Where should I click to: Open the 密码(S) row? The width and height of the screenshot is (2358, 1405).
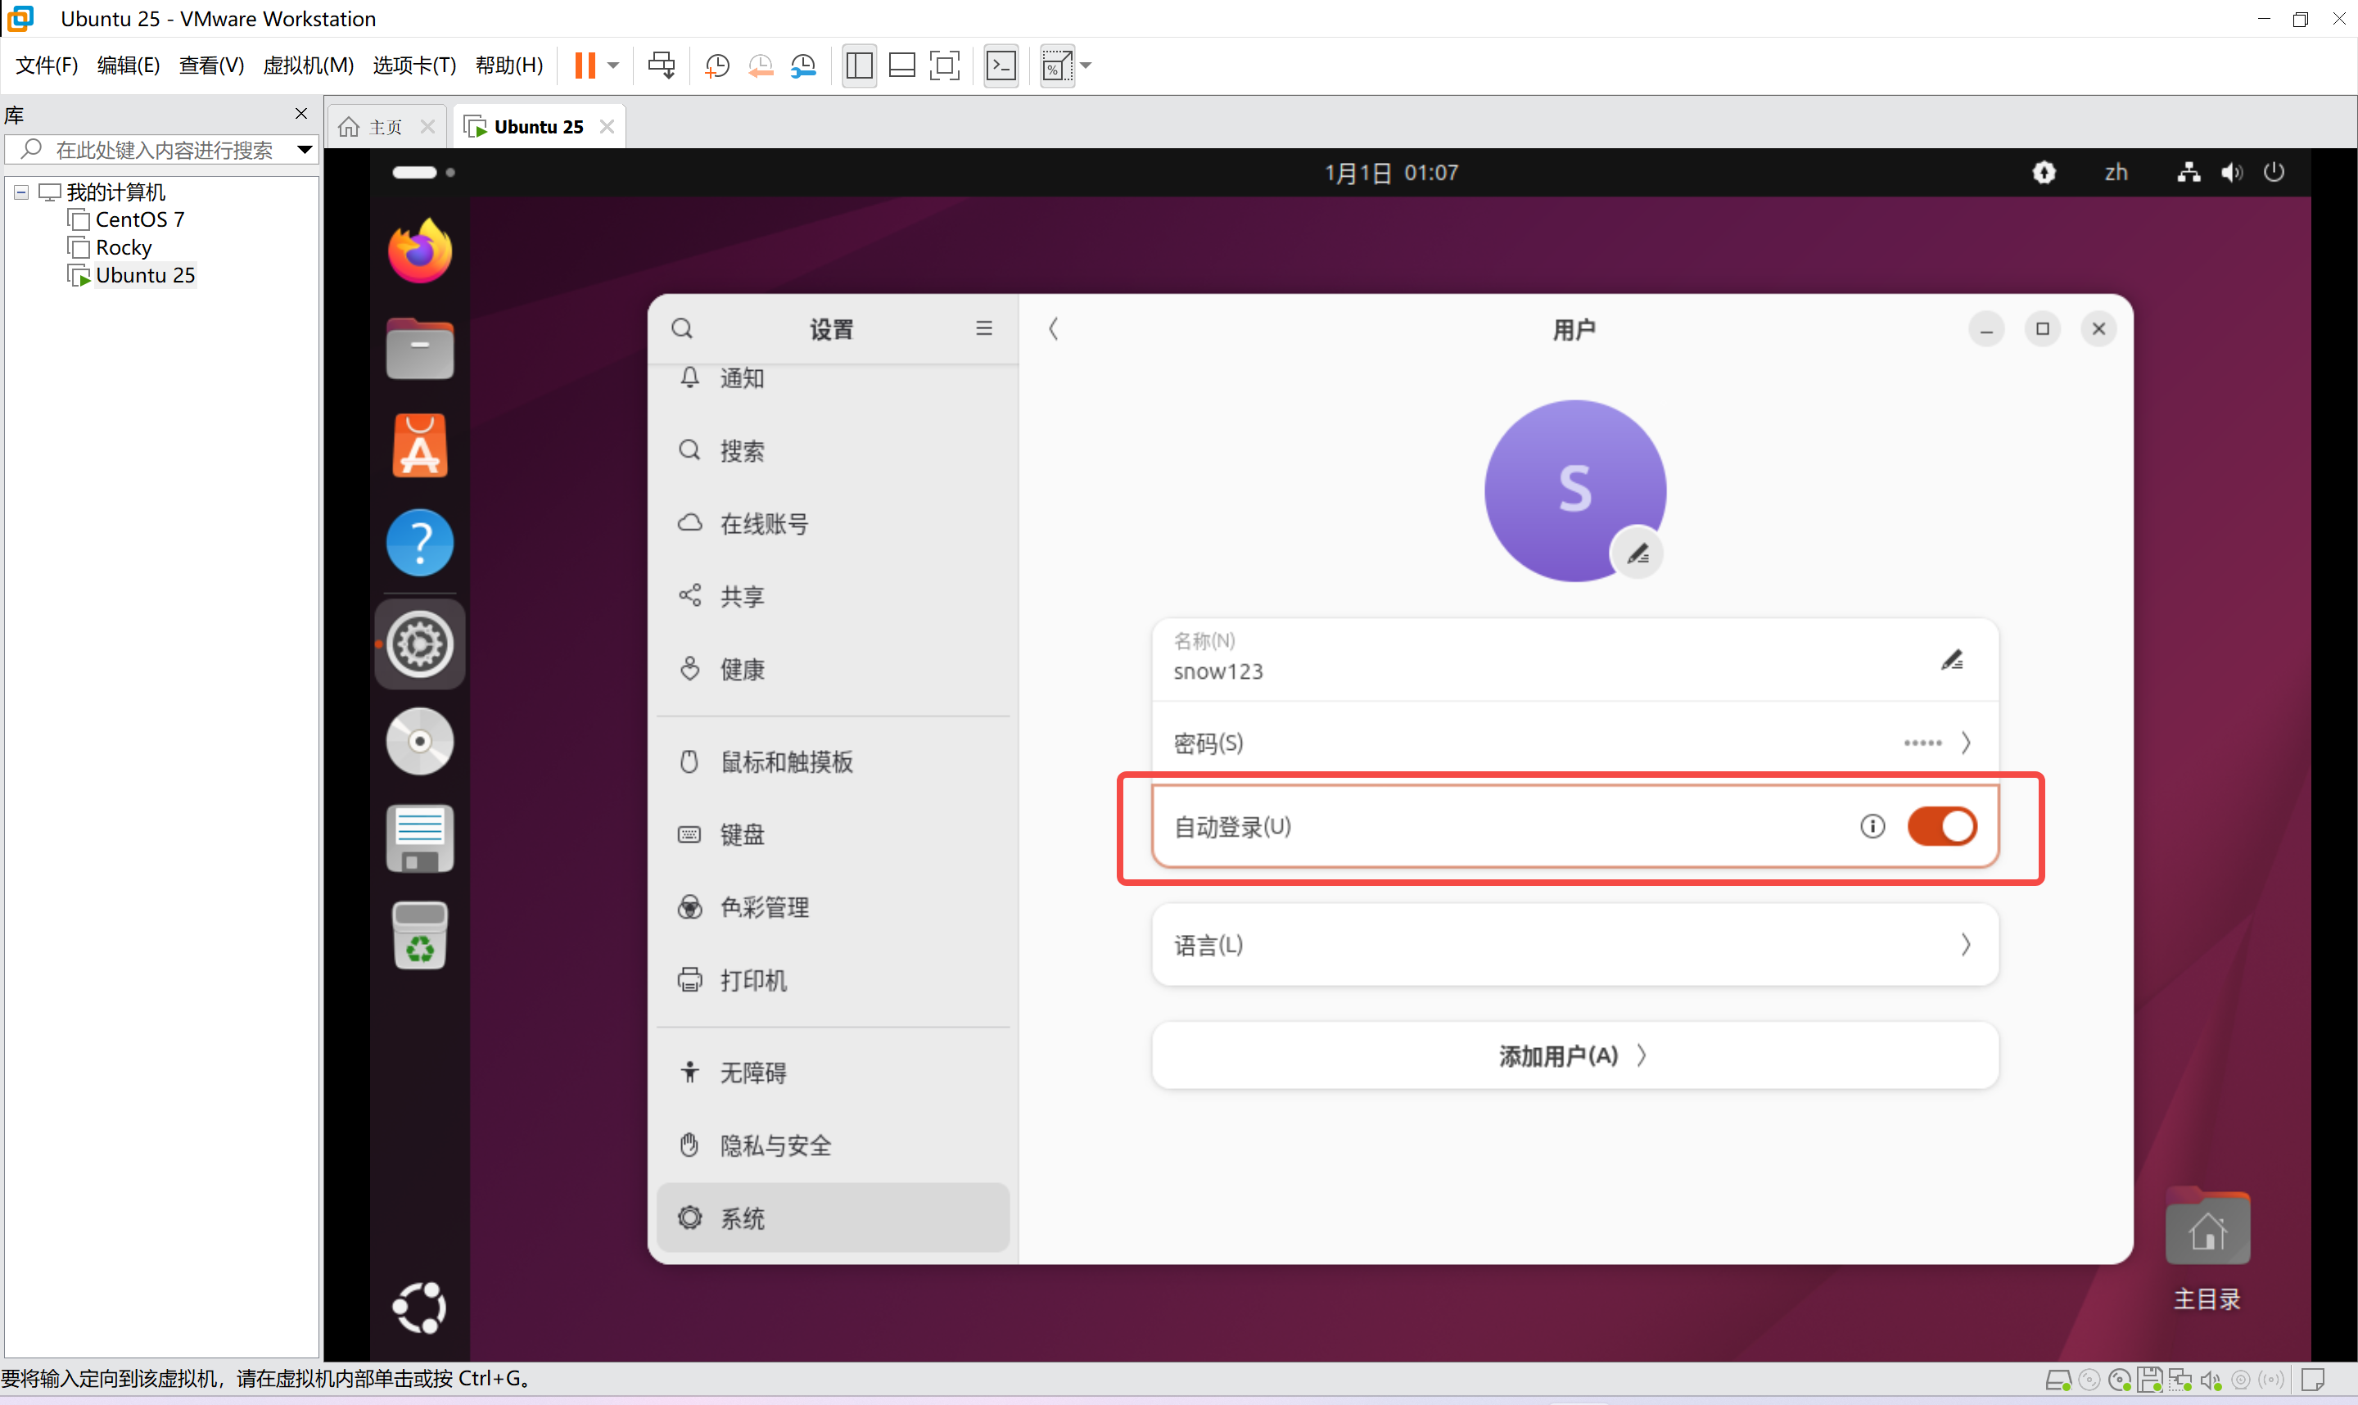click(x=1574, y=743)
